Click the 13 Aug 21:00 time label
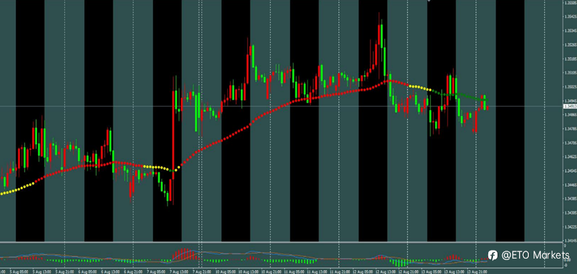577x274 pixels. coord(478,272)
